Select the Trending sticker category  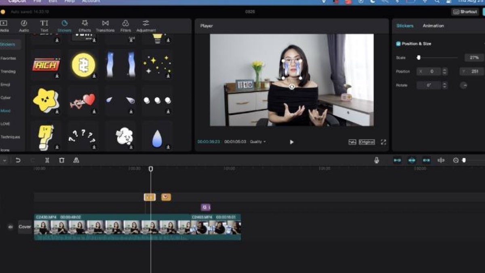click(8, 72)
